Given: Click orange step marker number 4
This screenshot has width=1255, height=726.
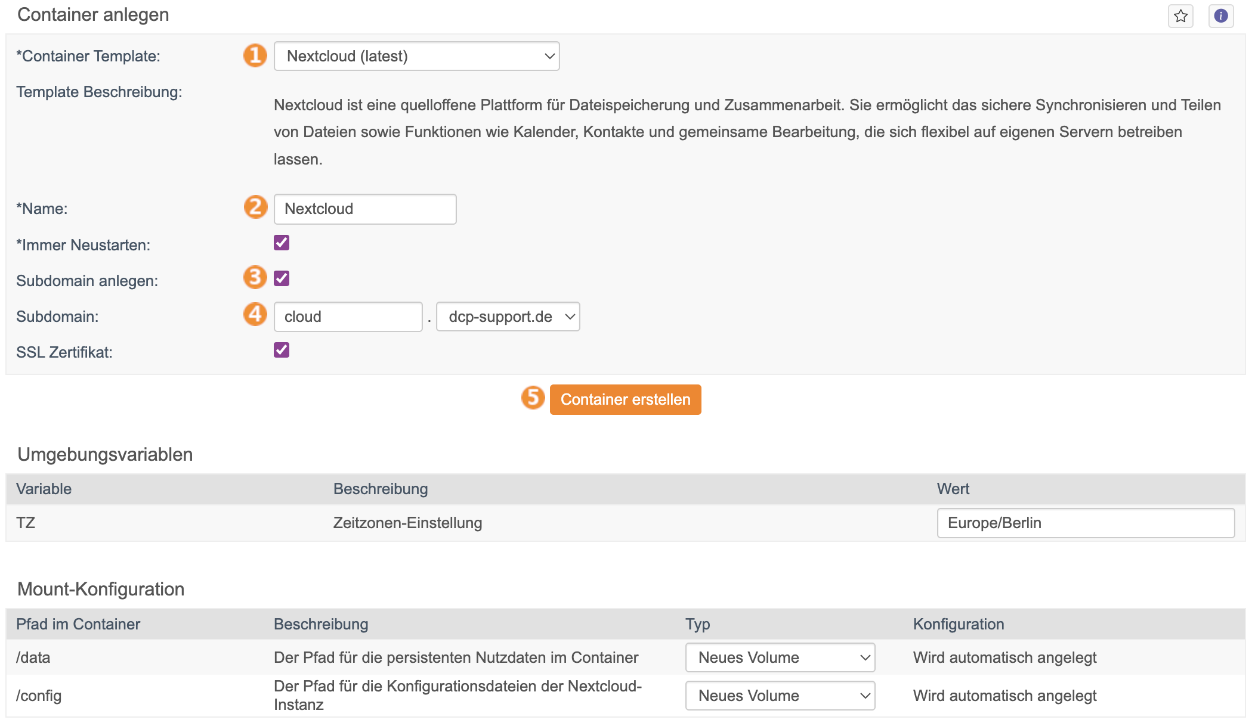Looking at the screenshot, I should [255, 314].
